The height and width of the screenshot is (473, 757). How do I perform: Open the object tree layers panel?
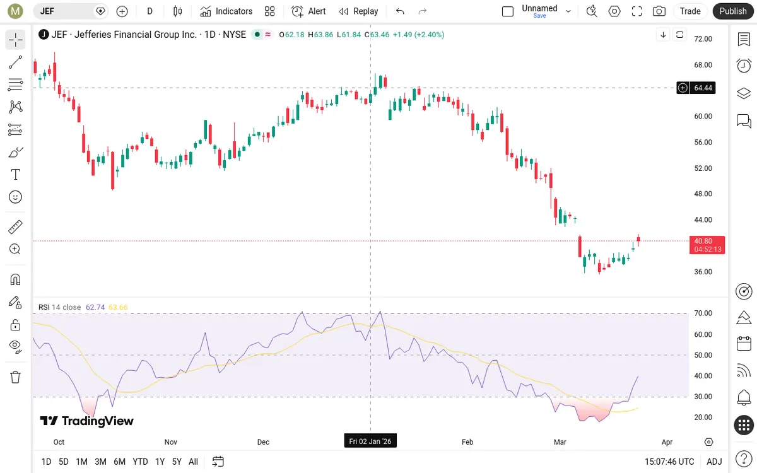click(744, 93)
